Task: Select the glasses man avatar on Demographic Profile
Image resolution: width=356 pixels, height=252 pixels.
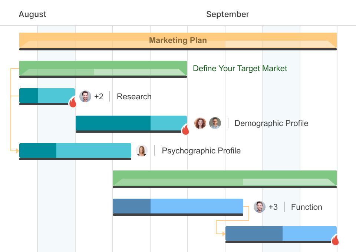Action: tap(215, 123)
